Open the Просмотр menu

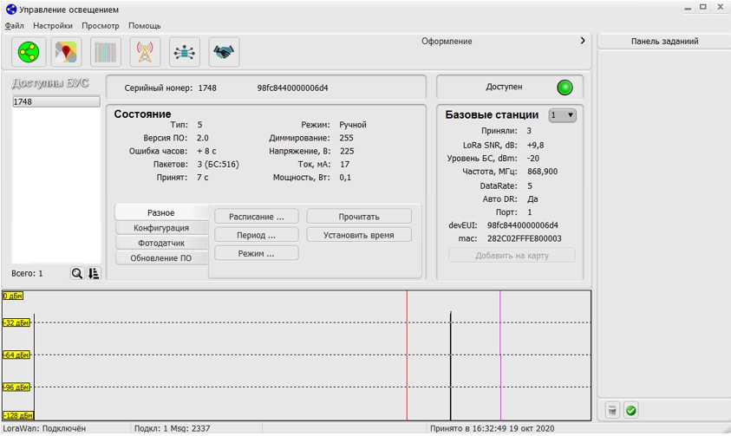[x=101, y=26]
